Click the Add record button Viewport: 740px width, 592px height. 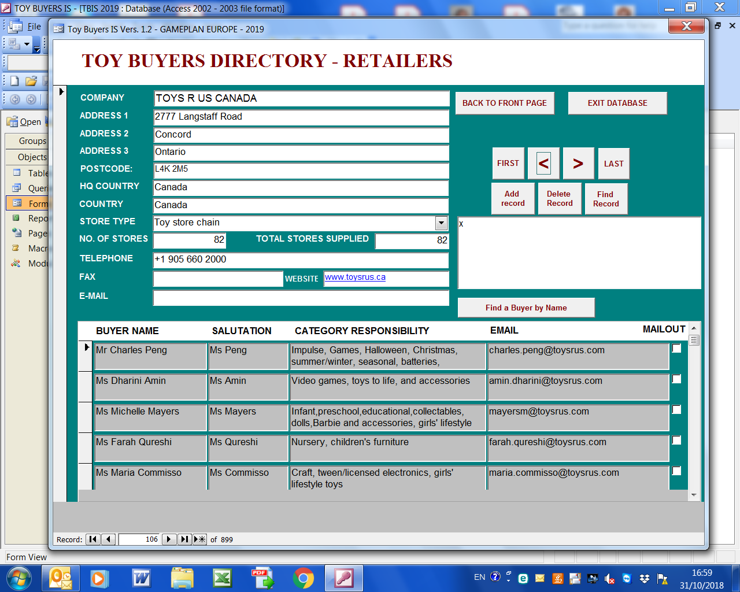pos(513,199)
